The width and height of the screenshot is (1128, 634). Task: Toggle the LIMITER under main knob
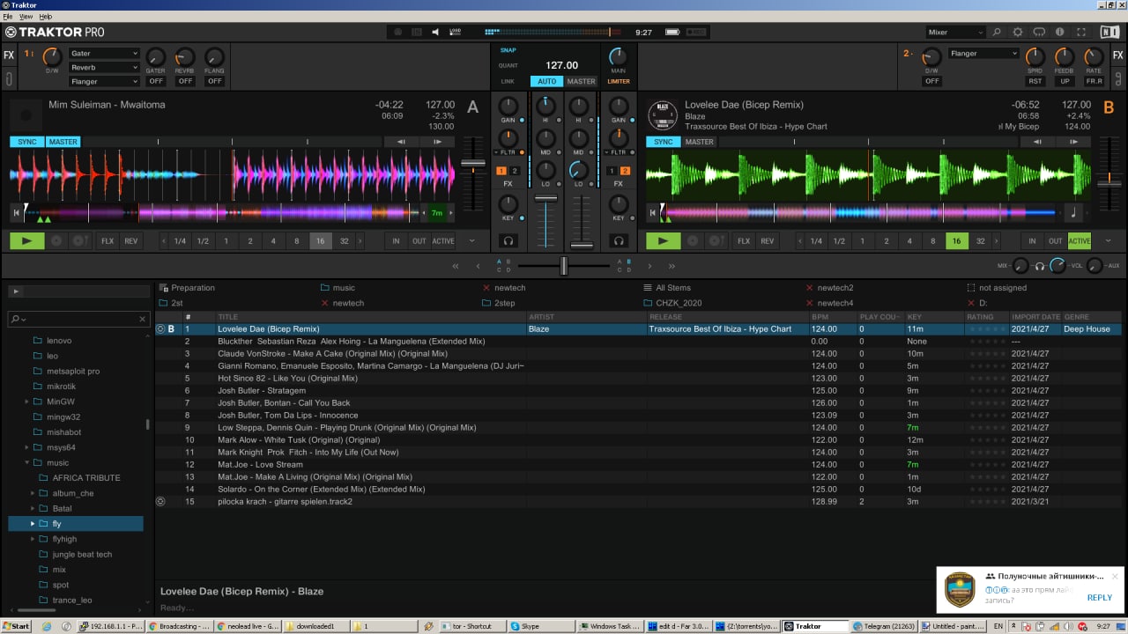click(x=619, y=81)
